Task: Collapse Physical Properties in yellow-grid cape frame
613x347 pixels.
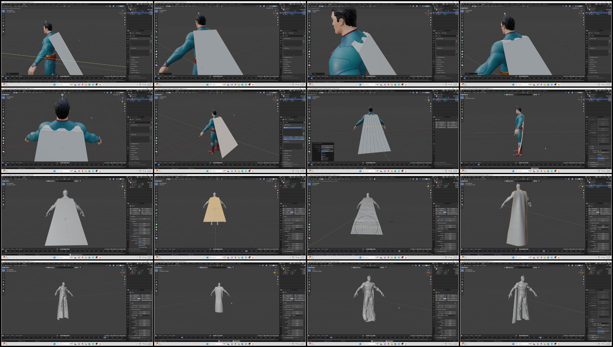Action: (289, 223)
